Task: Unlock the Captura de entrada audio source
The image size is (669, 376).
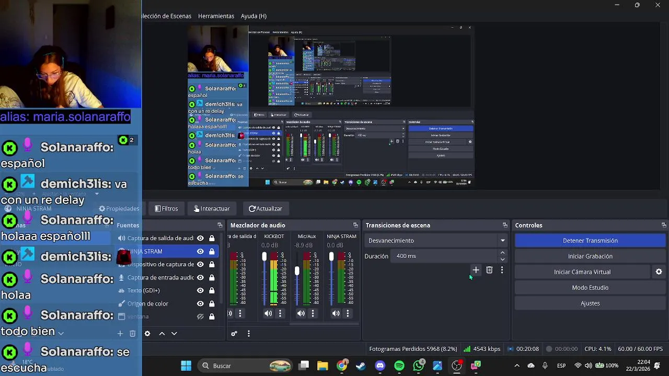Action: (212, 277)
